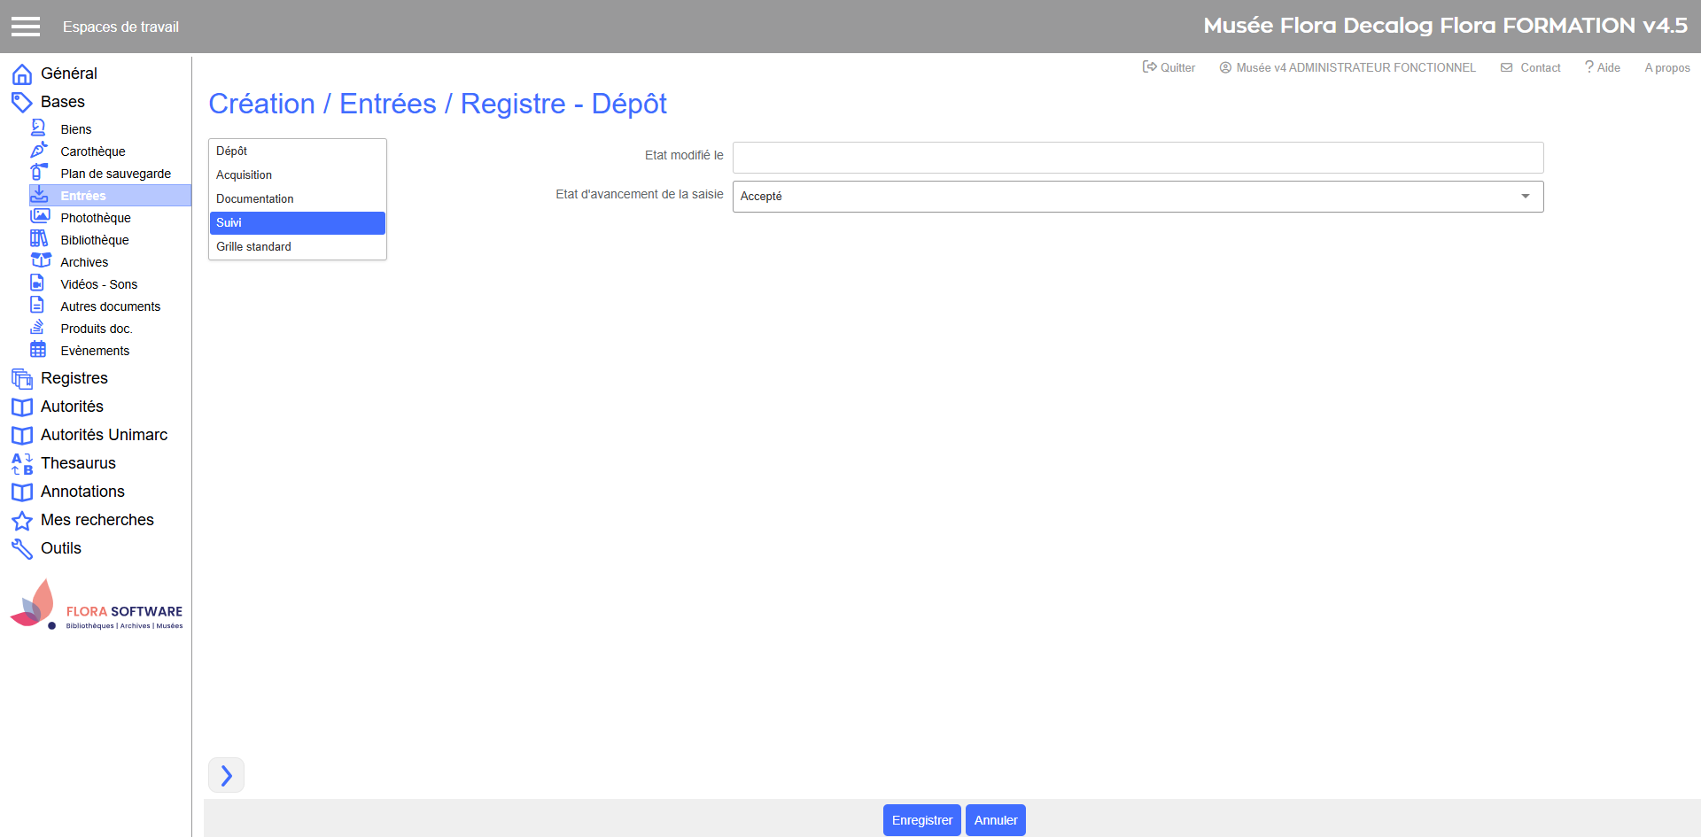Click the Général home icon

(x=22, y=74)
